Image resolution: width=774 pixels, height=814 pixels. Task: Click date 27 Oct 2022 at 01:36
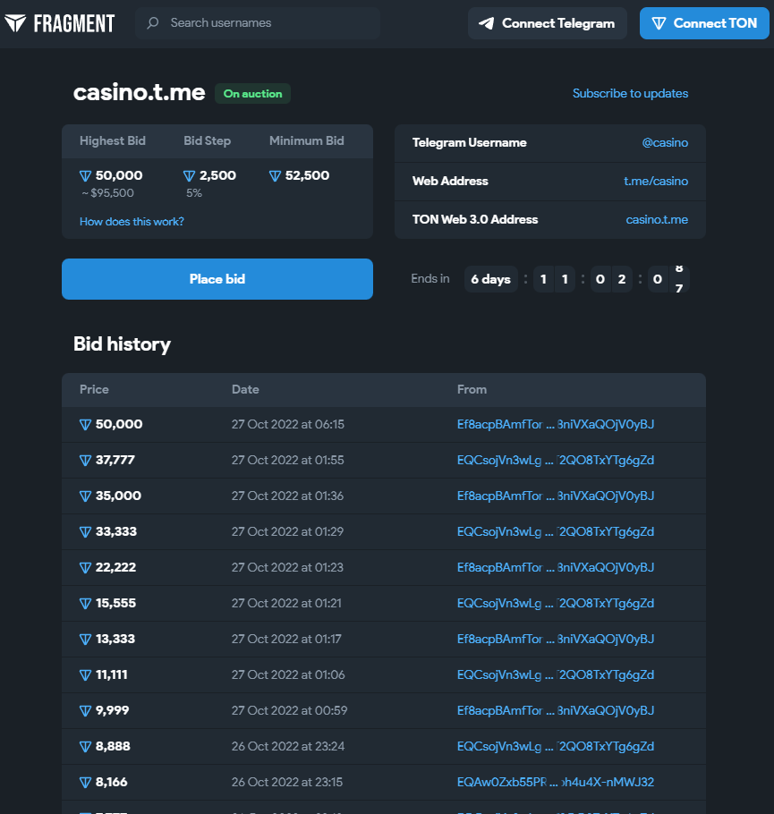288,496
